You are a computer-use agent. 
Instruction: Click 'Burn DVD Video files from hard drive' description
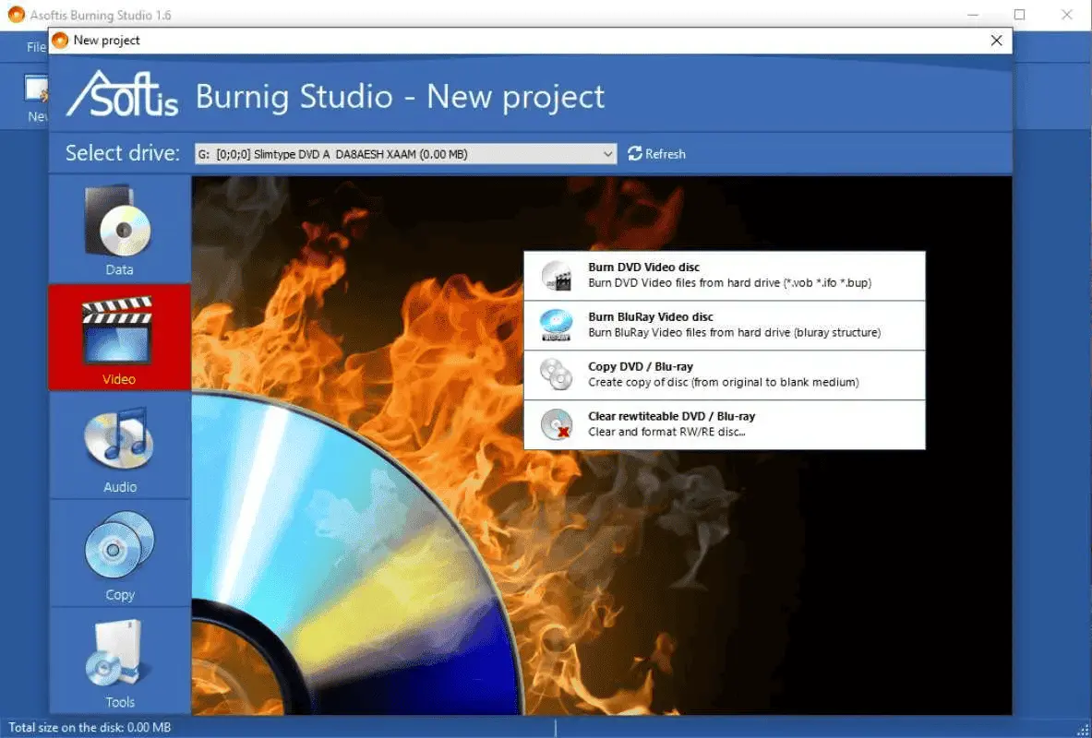pos(729,282)
